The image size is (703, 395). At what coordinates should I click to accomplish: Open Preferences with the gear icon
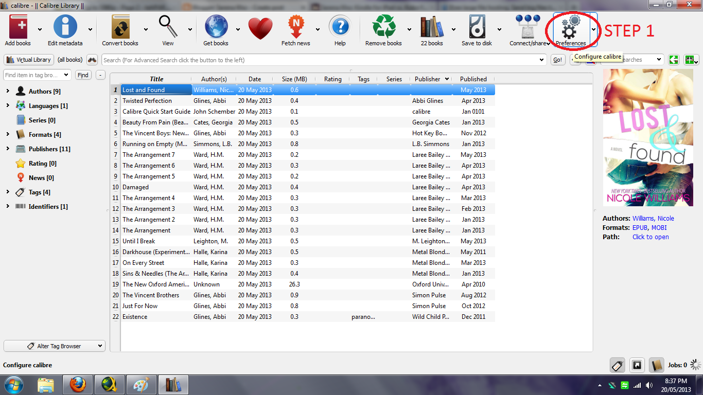pos(570,27)
